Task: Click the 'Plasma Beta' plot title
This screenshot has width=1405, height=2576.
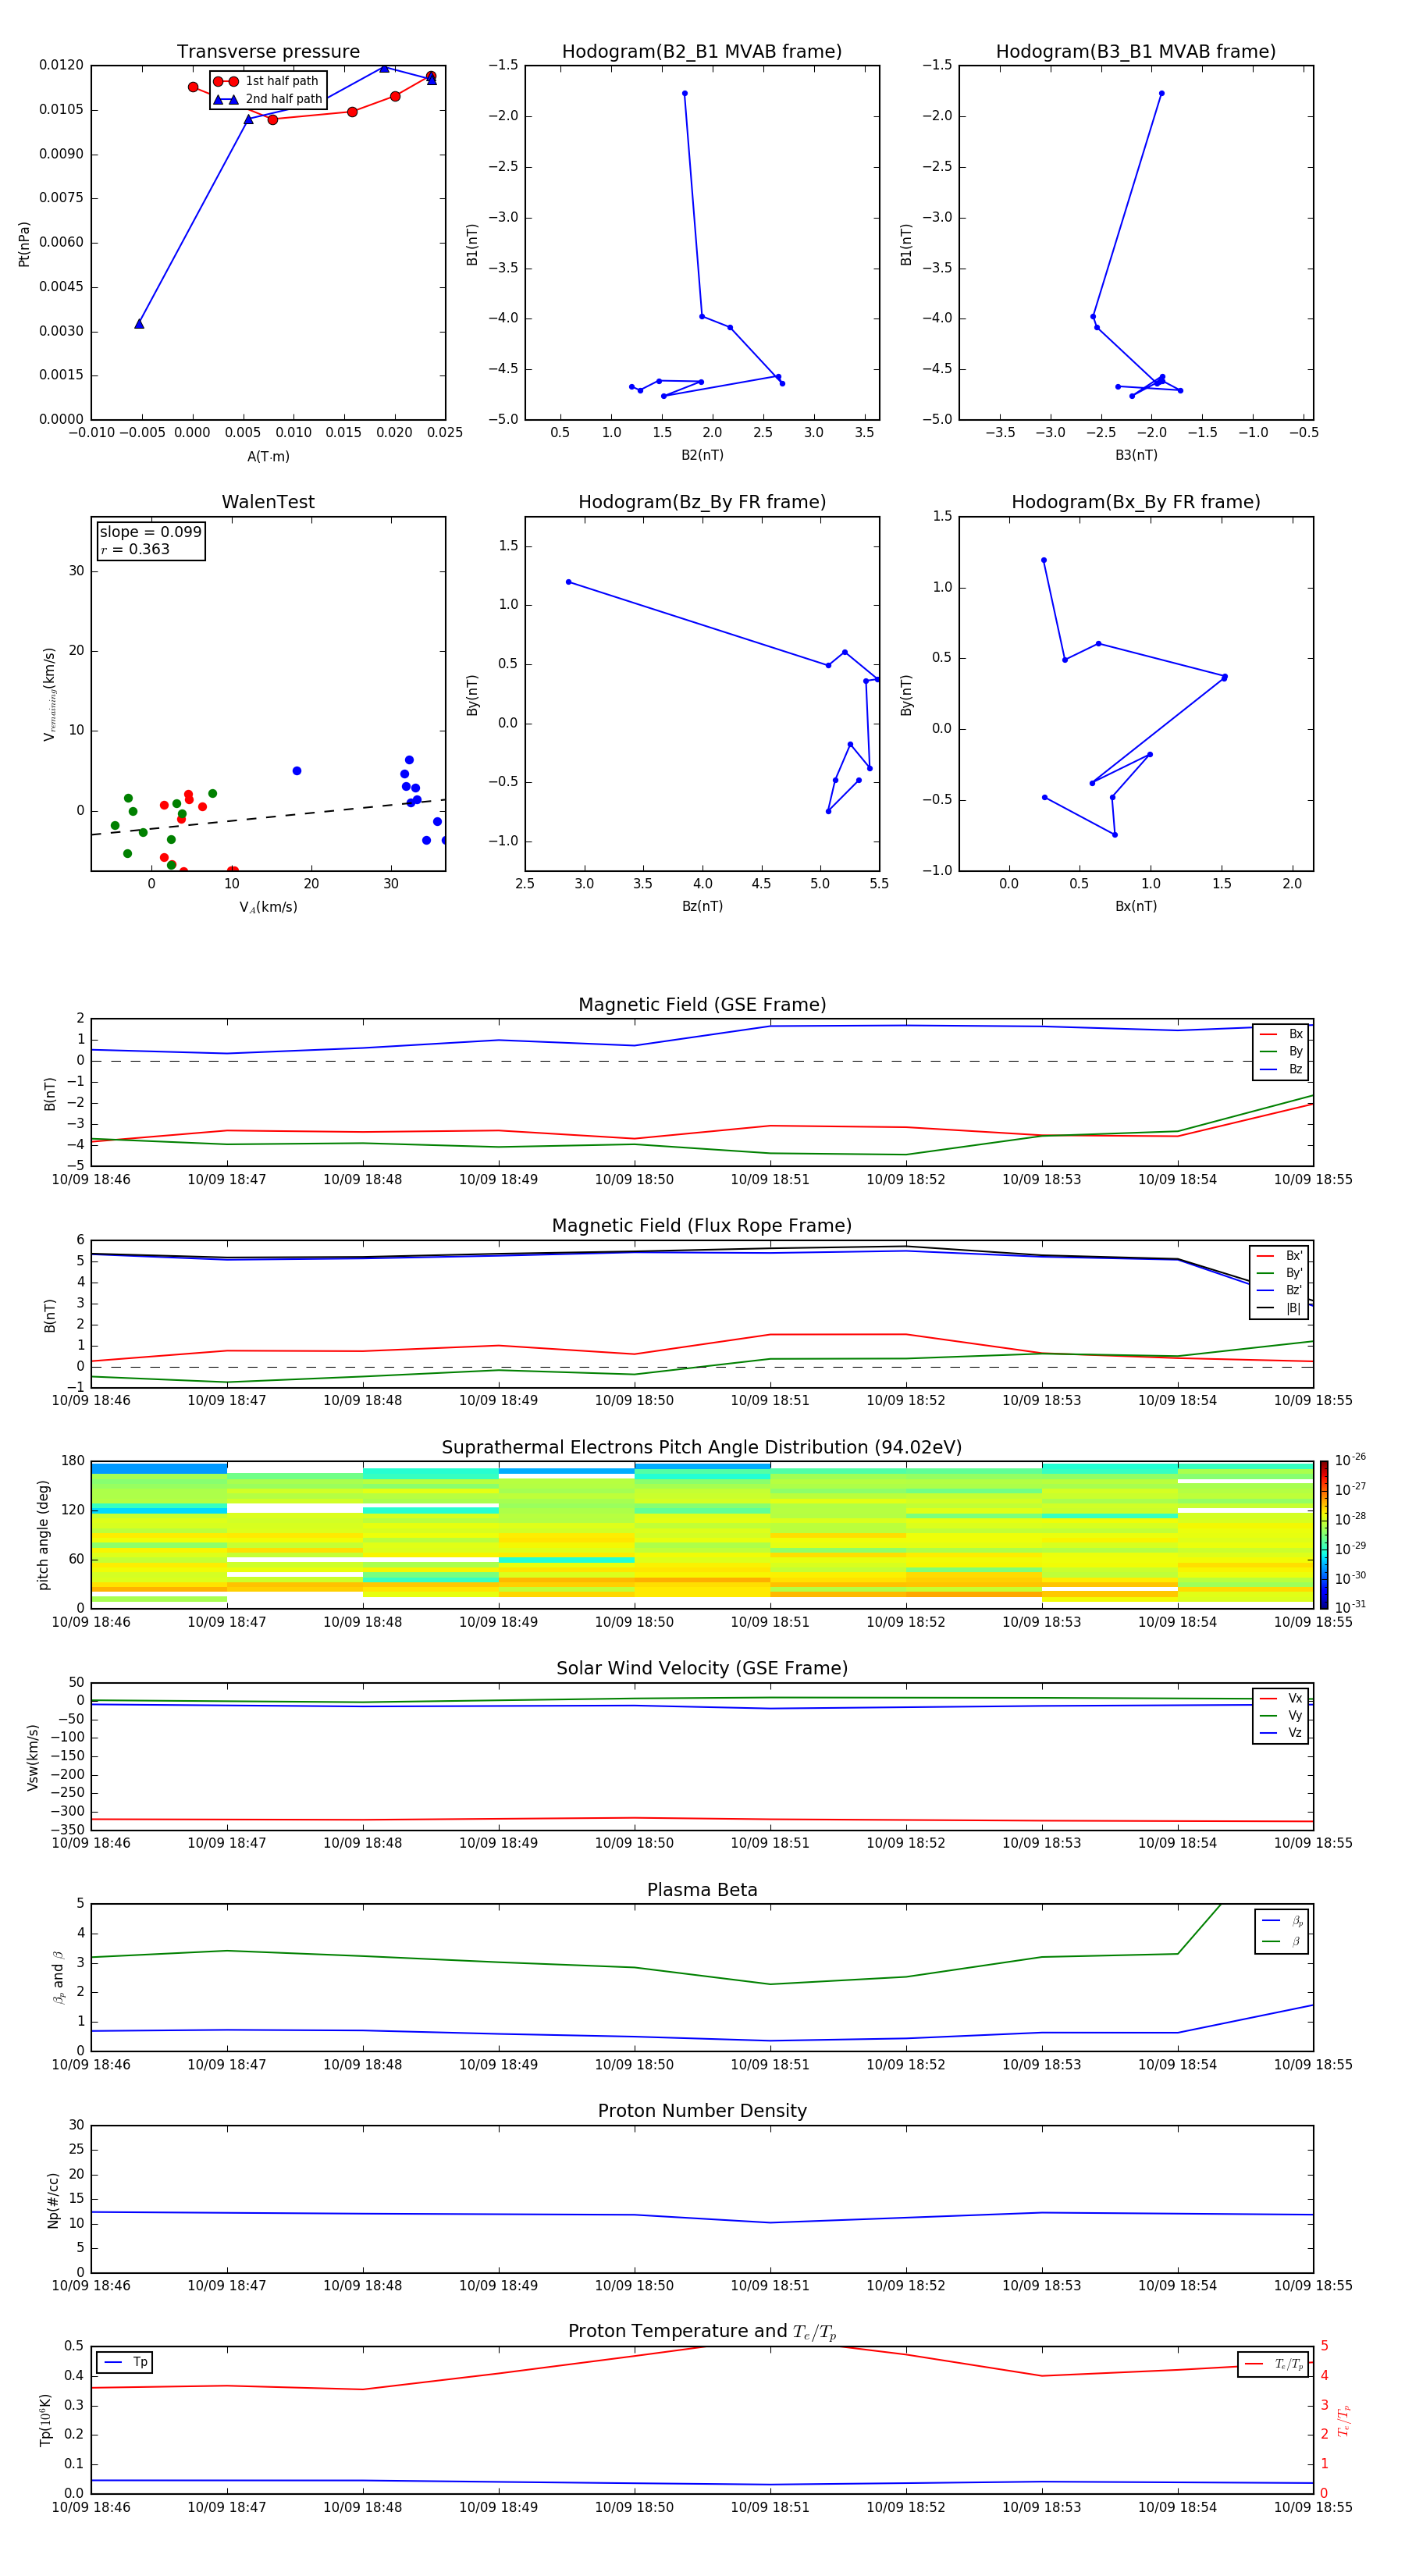Action: pos(702,1891)
